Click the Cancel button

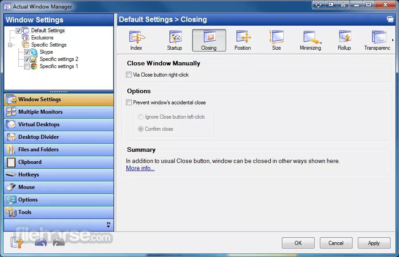336,243
